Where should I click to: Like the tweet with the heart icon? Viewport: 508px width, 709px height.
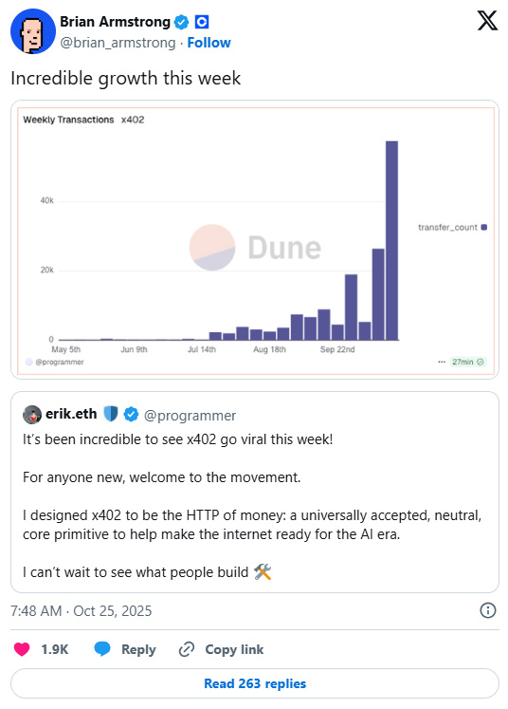22,649
